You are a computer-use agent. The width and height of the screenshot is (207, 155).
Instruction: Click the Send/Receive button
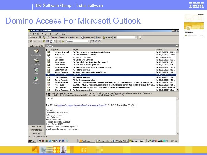pyautogui.click(x=87, y=37)
